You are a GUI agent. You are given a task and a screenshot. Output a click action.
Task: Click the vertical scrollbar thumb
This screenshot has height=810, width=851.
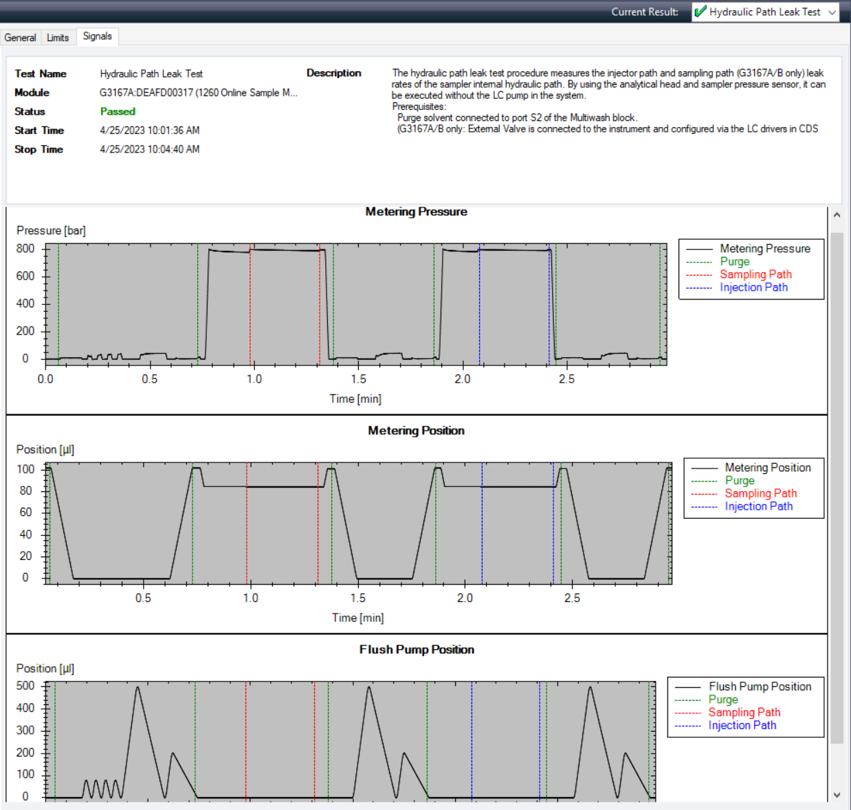point(837,488)
